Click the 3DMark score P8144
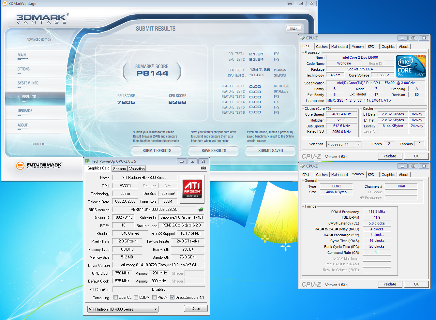This screenshot has width=436, height=320. click(x=152, y=73)
